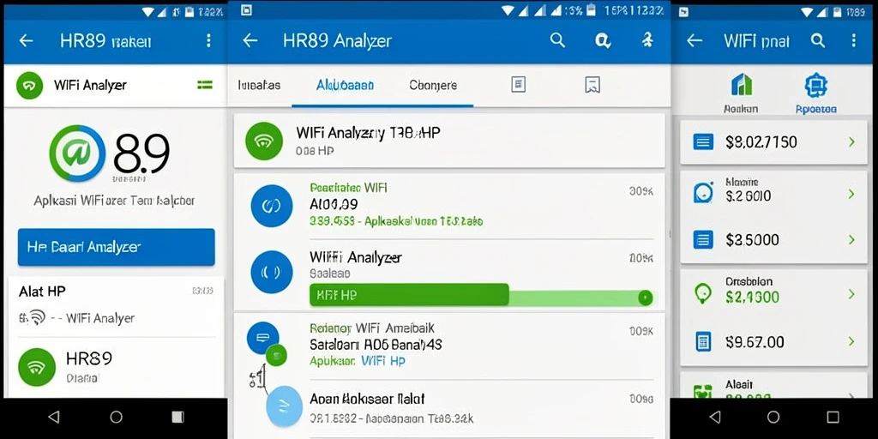Image resolution: width=878 pixels, height=439 pixels.
Task: Open the green HR89 WiFi icon
Action: click(37, 367)
